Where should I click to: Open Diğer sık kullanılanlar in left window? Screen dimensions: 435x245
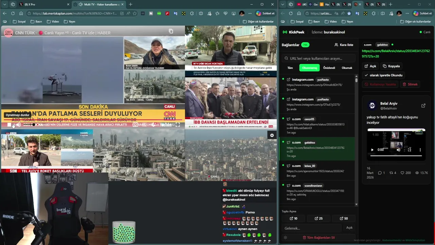pyautogui.click(x=258, y=21)
